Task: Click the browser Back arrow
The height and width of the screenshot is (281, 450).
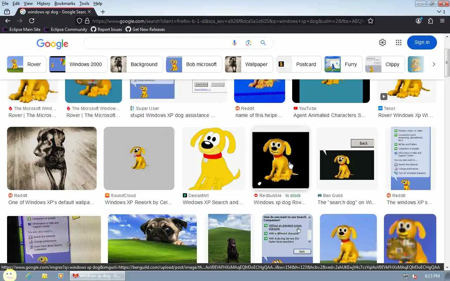Action: (x=8, y=21)
